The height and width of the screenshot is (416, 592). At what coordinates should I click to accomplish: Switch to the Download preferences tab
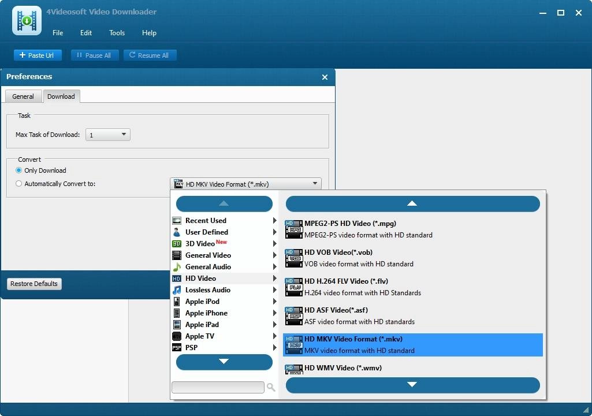click(61, 96)
